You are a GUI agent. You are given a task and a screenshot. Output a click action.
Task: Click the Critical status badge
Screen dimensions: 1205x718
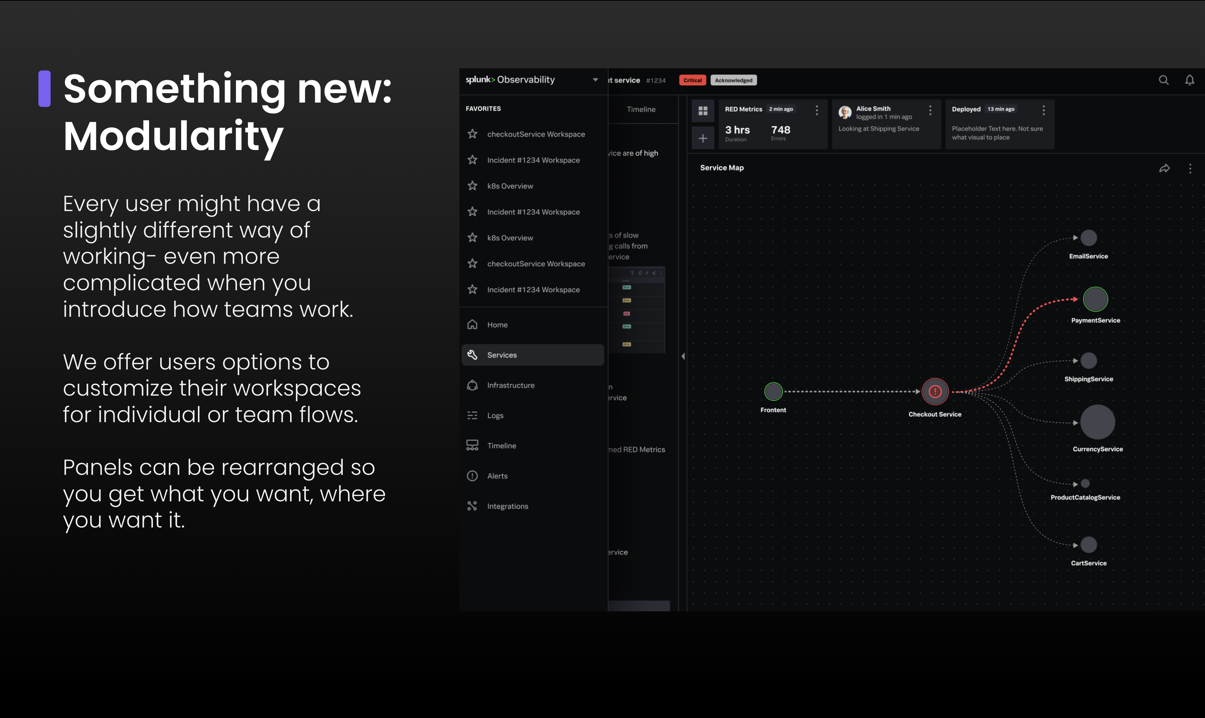693,80
